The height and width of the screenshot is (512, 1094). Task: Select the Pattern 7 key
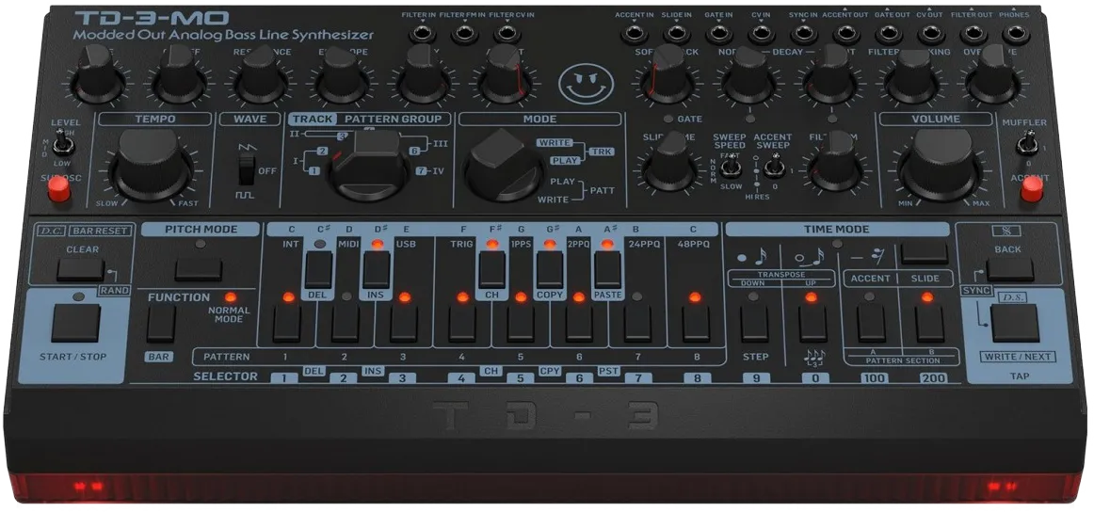[x=637, y=325]
